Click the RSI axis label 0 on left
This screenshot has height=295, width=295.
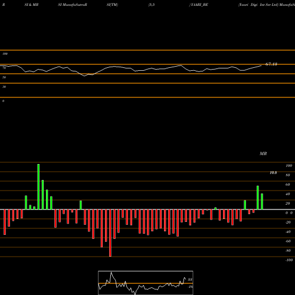tap(3, 101)
